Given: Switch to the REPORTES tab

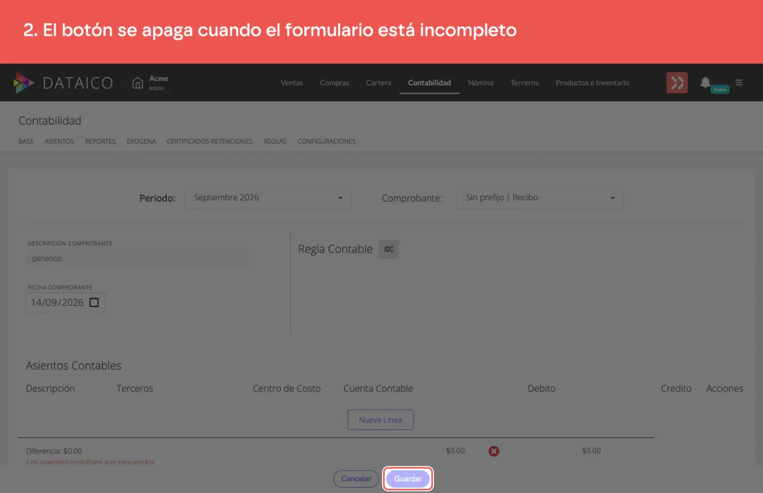Looking at the screenshot, I should pyautogui.click(x=100, y=141).
